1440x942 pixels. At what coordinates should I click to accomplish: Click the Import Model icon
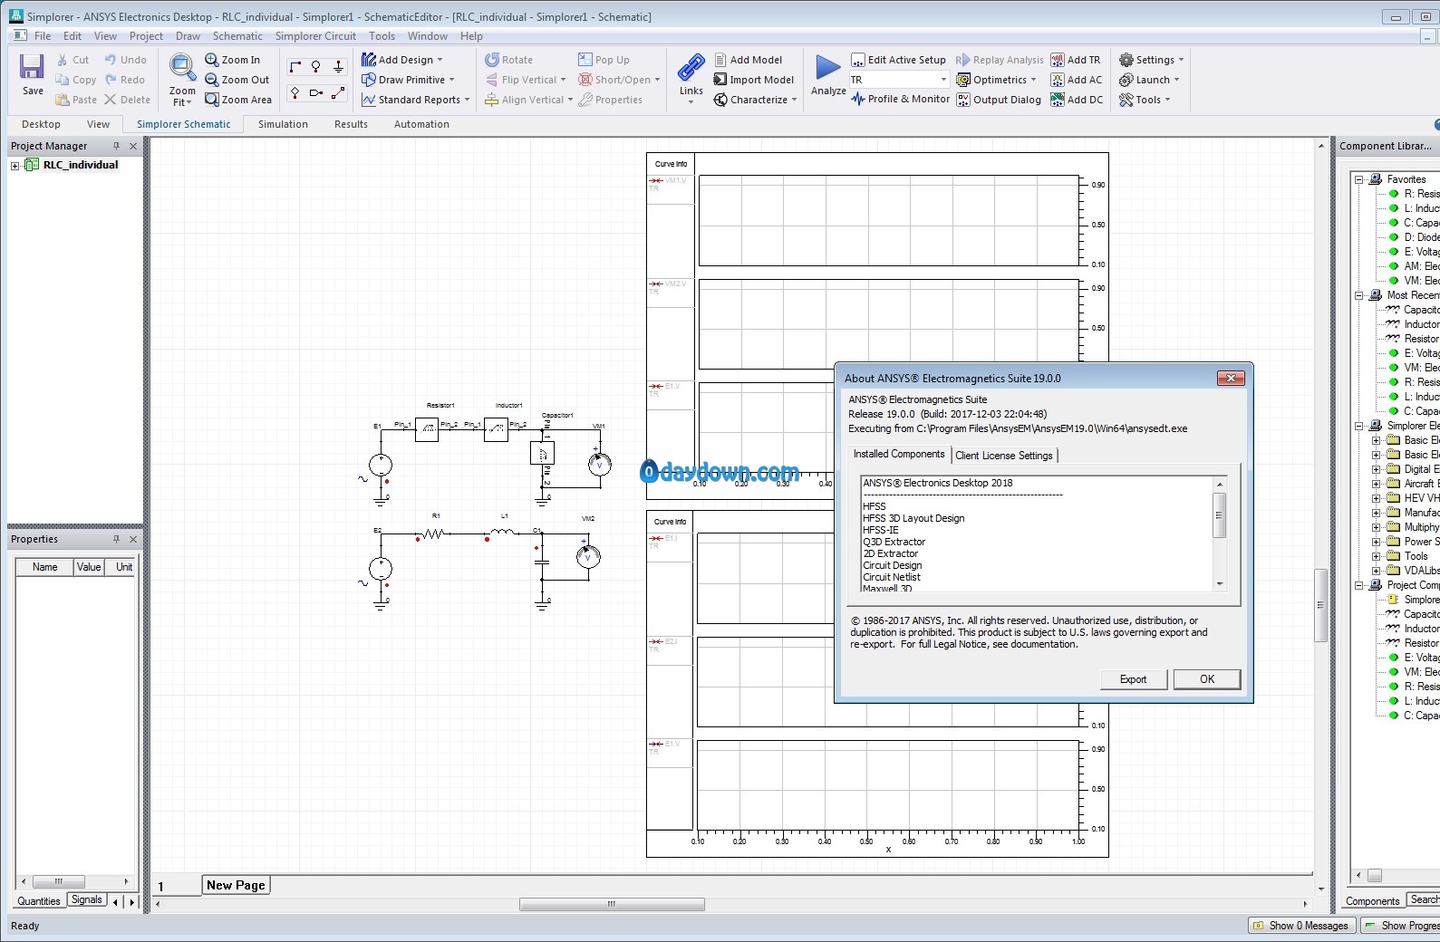click(720, 80)
